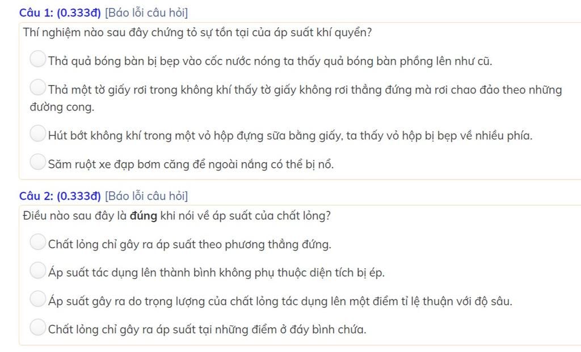Mark the bicycle inner tube radio option
This screenshot has height=352, width=581.
(x=37, y=163)
